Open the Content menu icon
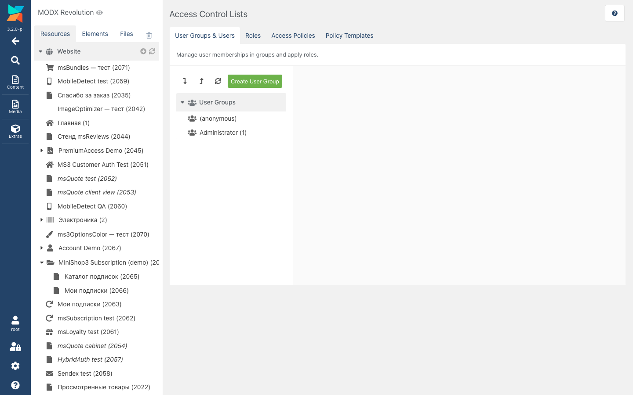 (15, 82)
